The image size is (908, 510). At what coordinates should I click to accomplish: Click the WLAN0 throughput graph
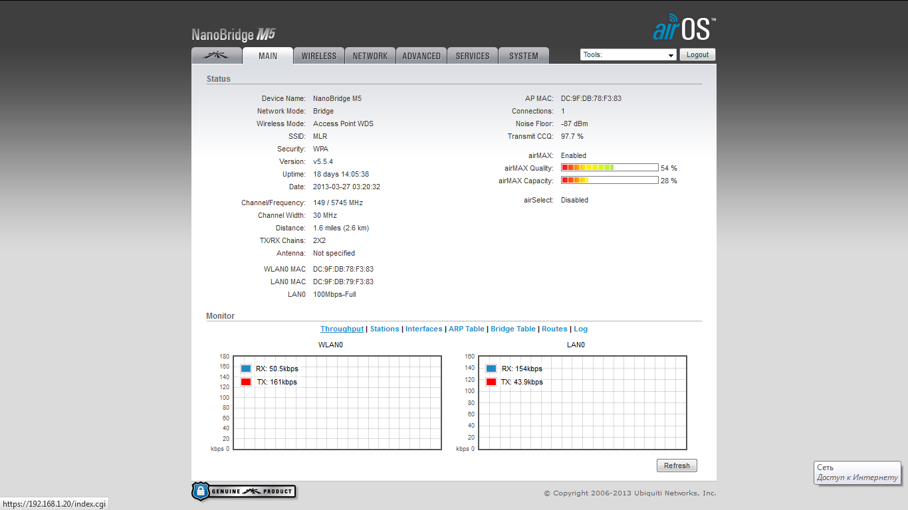338,402
